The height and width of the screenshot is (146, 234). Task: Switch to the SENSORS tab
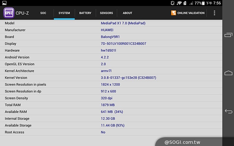tap(106, 13)
